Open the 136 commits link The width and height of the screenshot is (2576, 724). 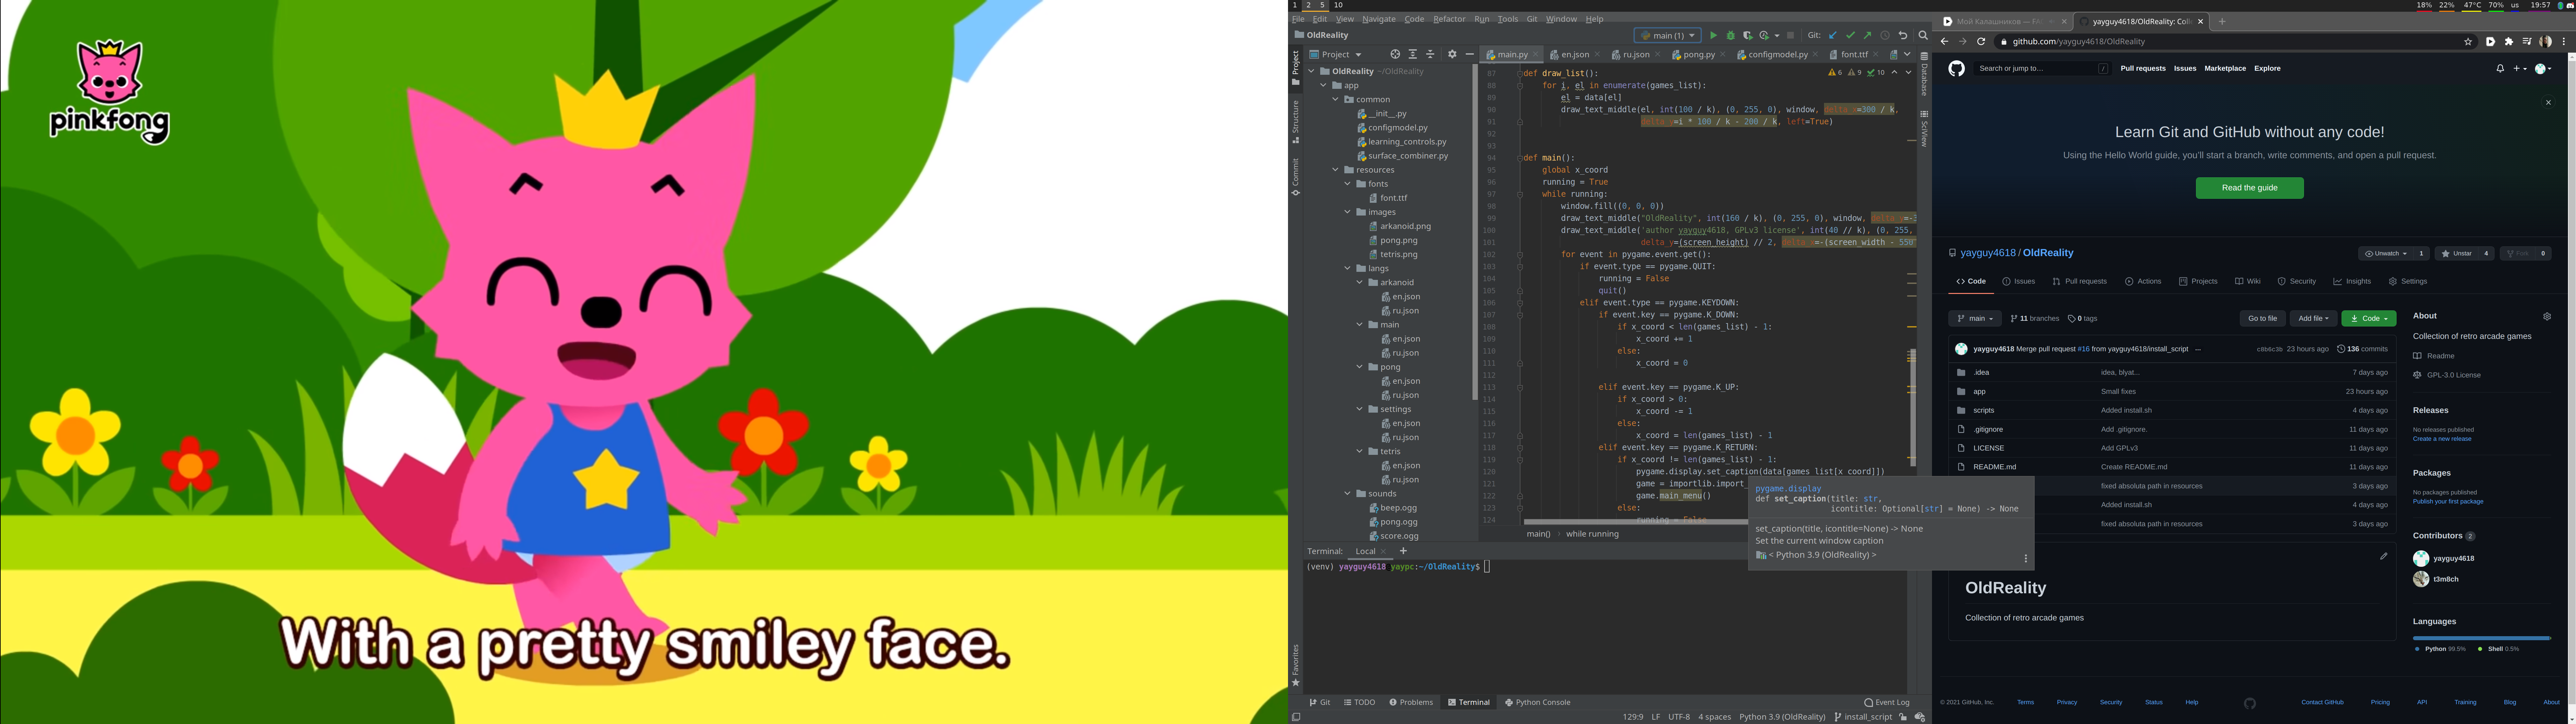(x=2362, y=349)
